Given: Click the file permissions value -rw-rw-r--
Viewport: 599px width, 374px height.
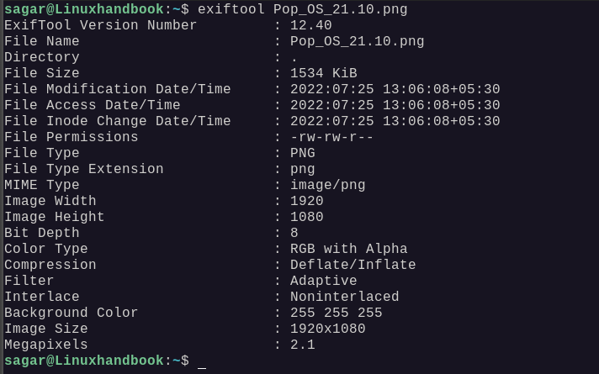Looking at the screenshot, I should coord(331,137).
